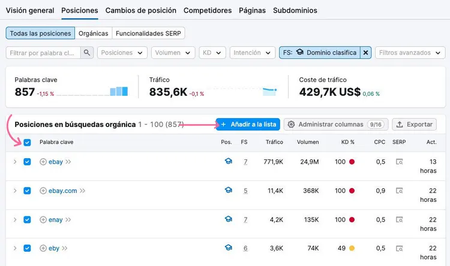Switch to the Visión general tab
This screenshot has width=450, height=266.
tap(30, 10)
